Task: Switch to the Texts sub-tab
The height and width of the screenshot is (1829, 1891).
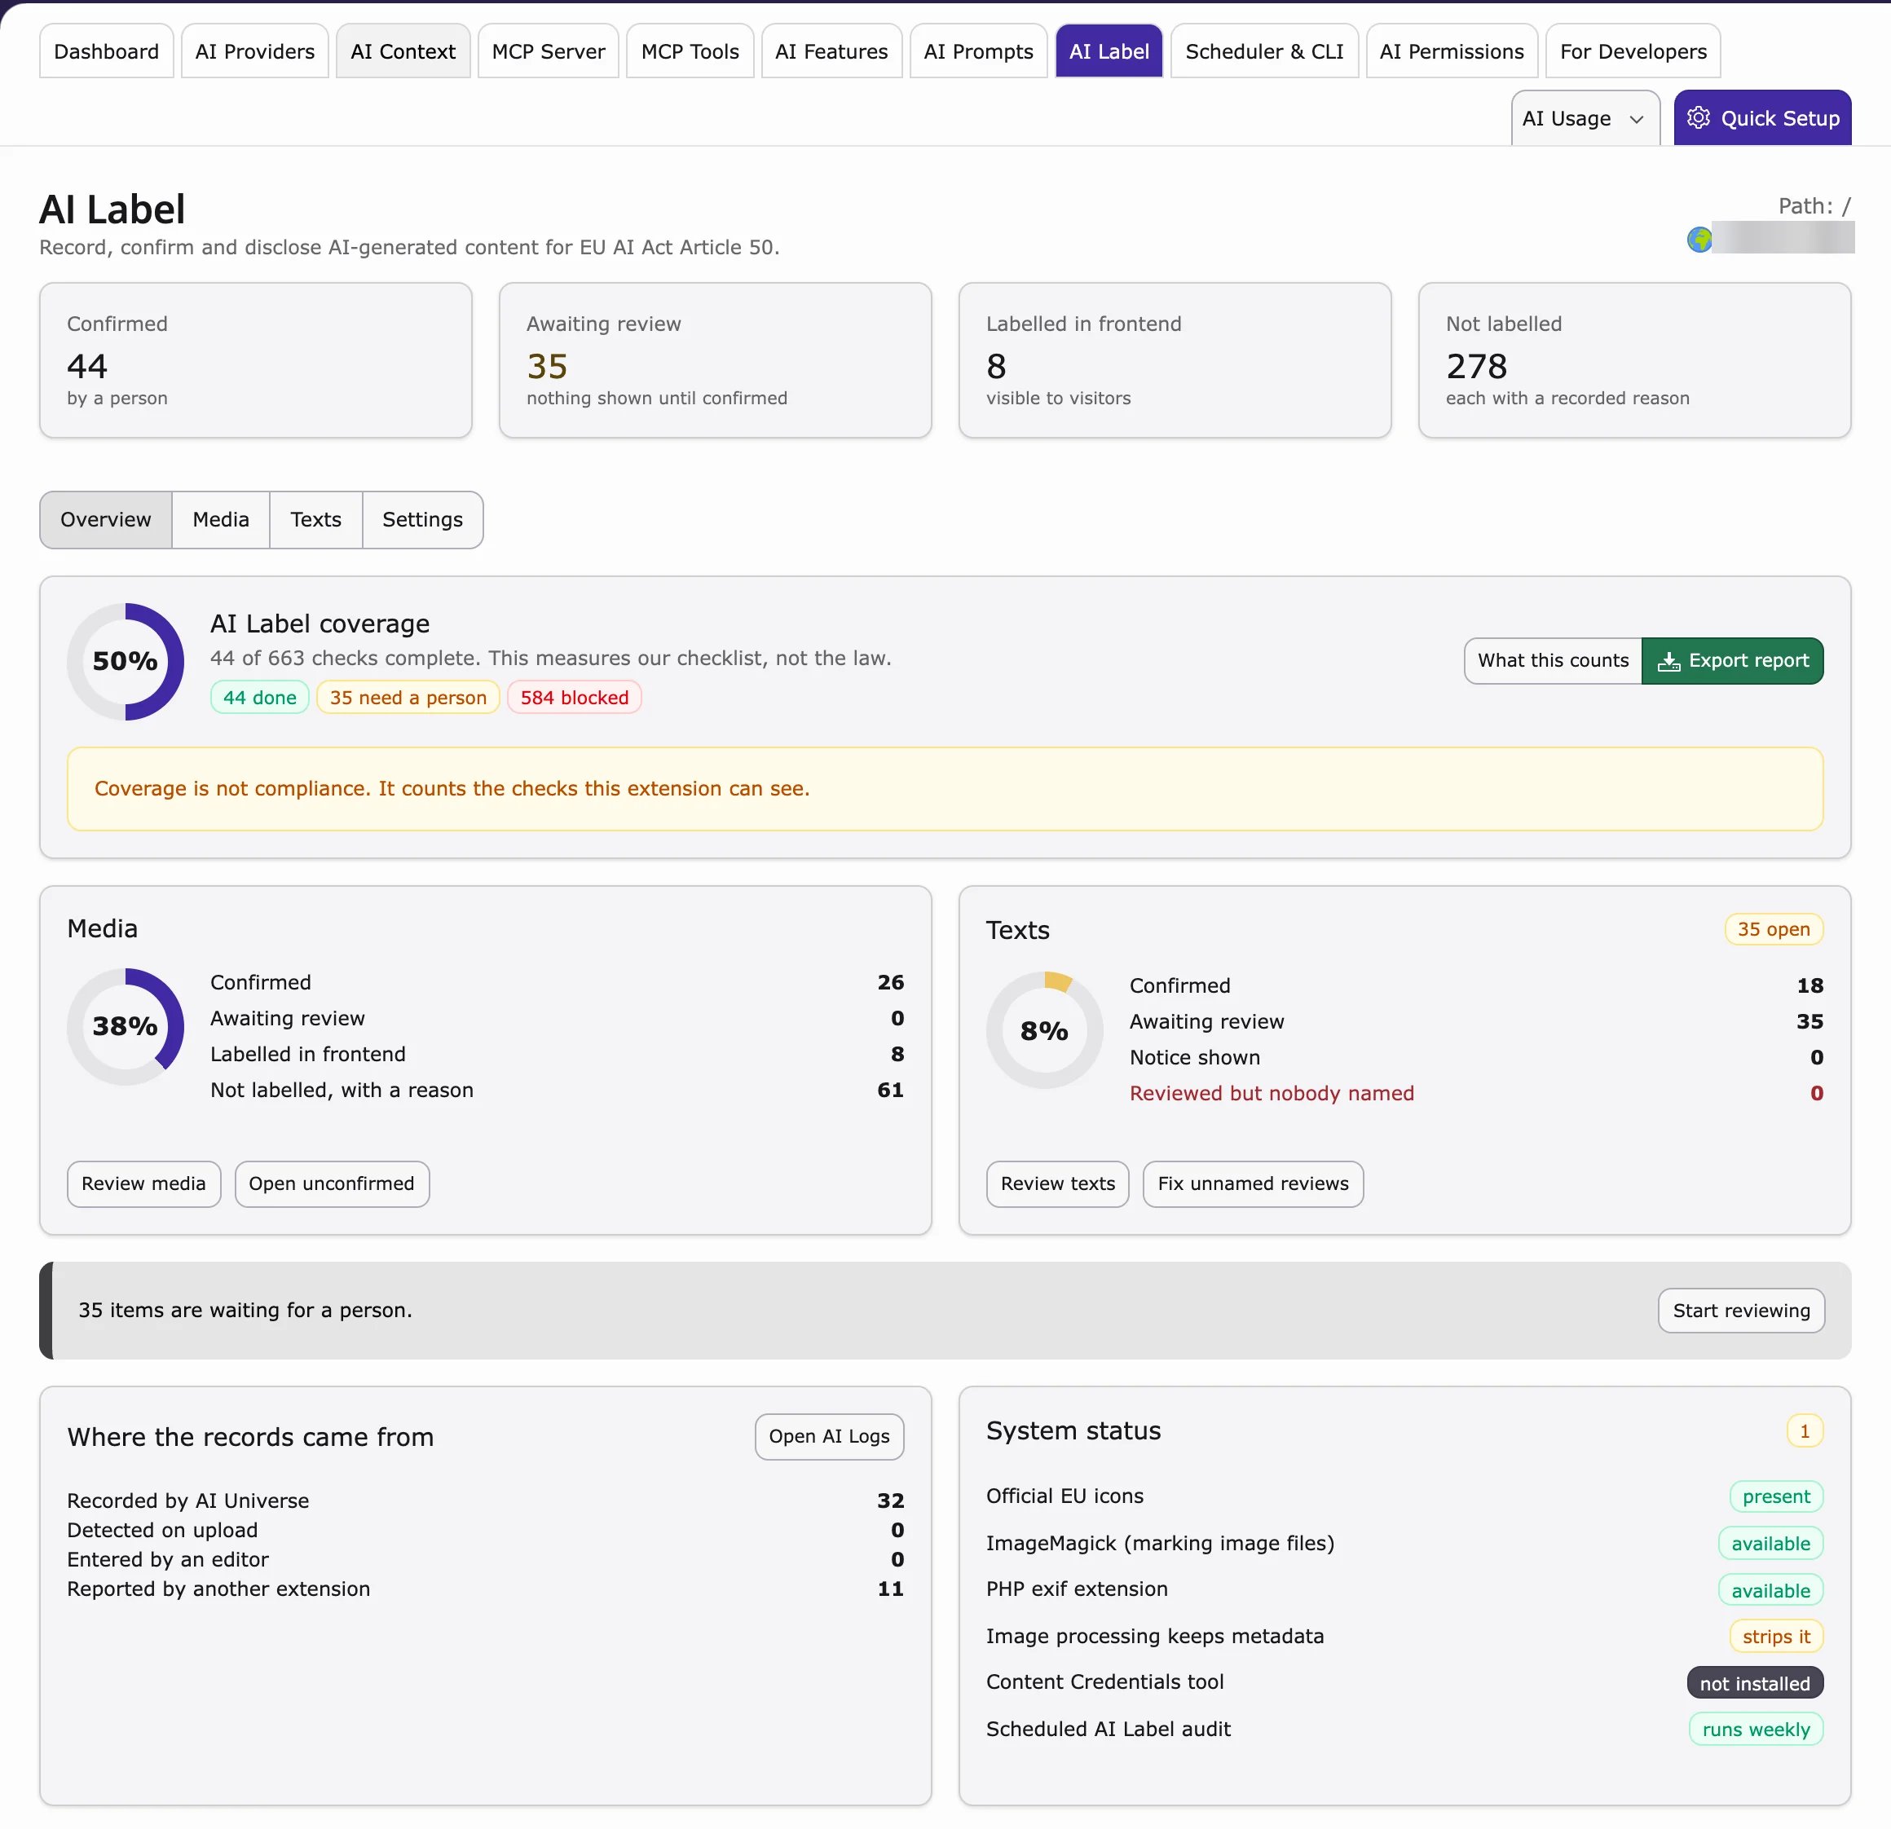Action: 315,519
